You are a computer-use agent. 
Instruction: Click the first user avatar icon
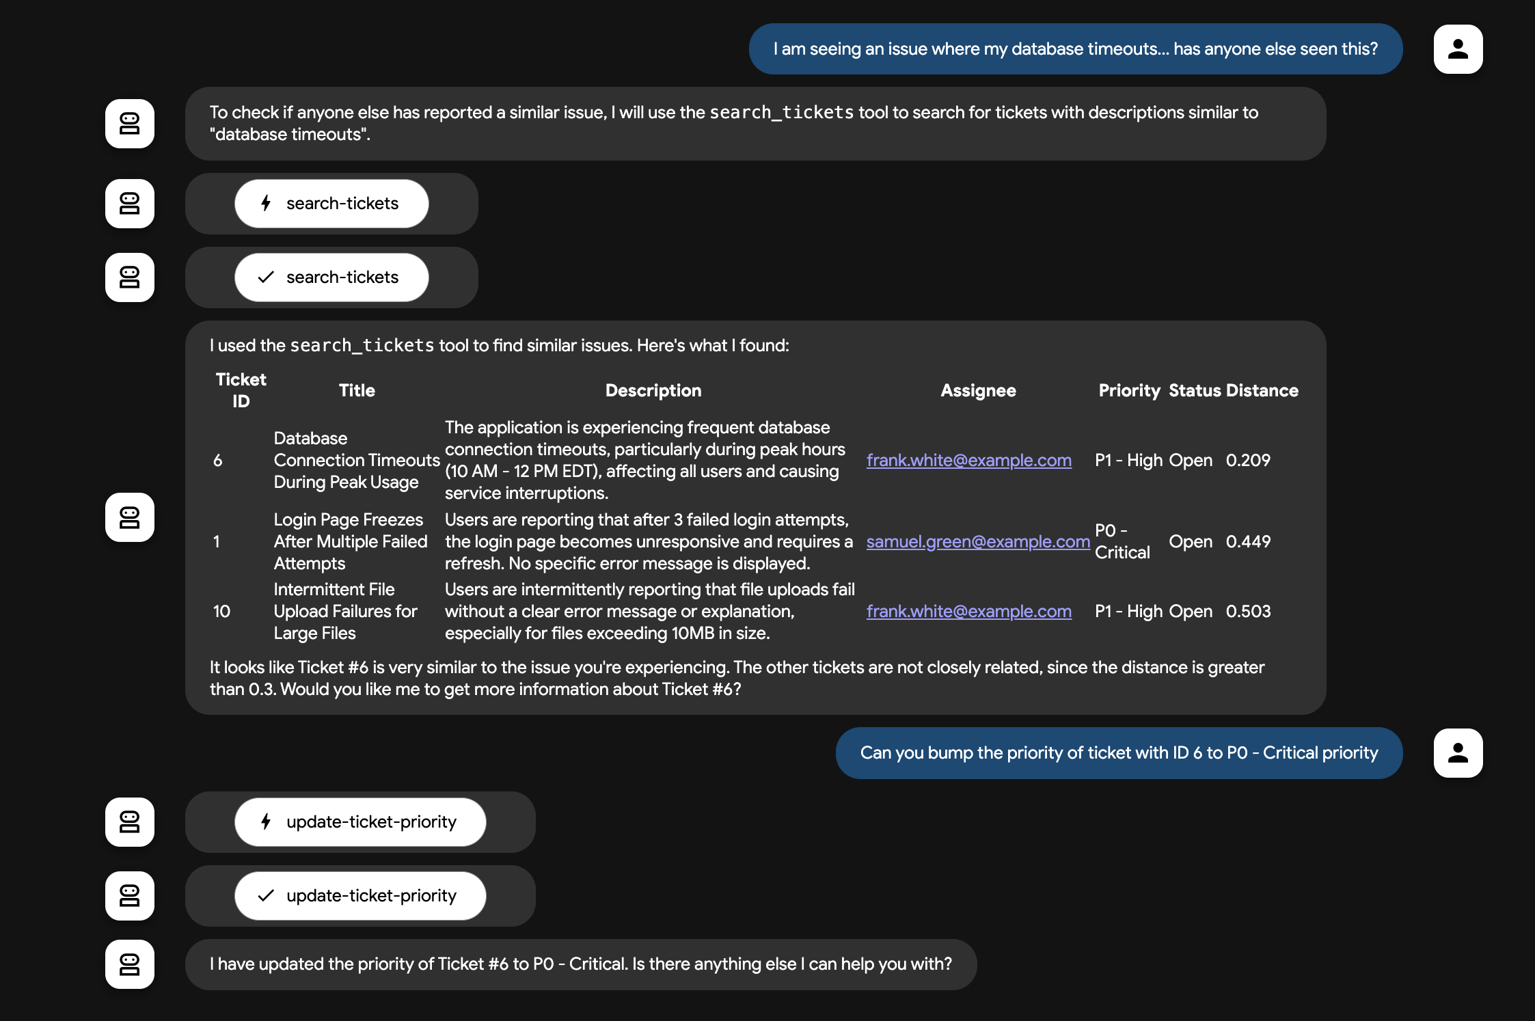[1458, 49]
